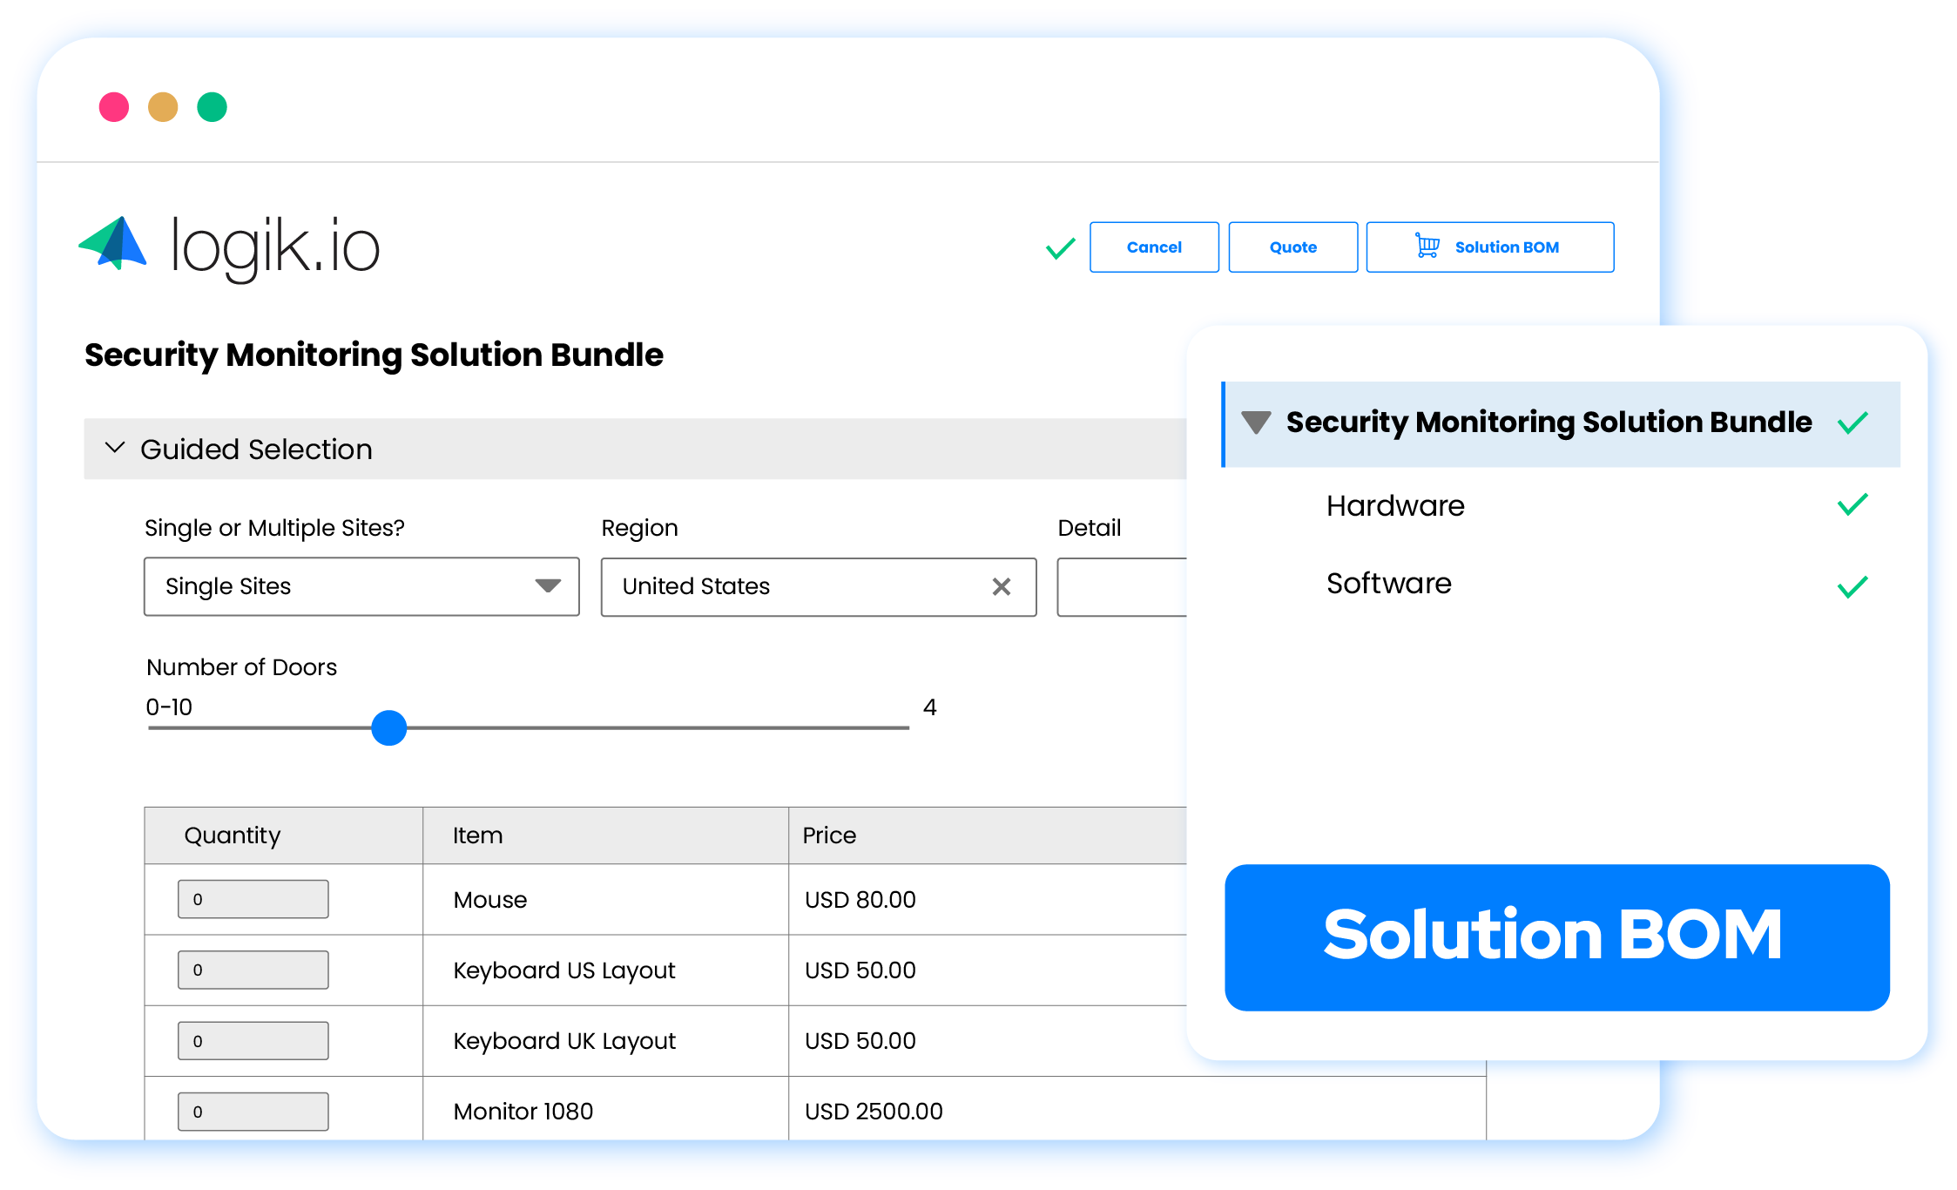Click the green window dot
1957x1190 pixels.
[x=213, y=106]
